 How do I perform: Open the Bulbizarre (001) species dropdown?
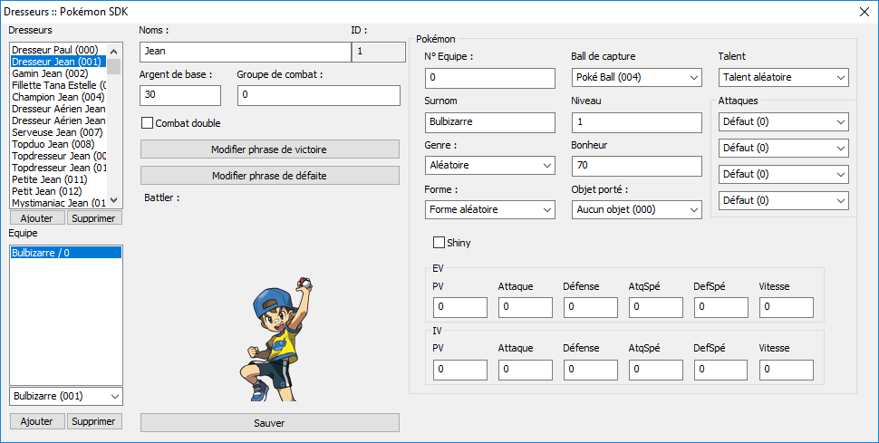point(66,396)
